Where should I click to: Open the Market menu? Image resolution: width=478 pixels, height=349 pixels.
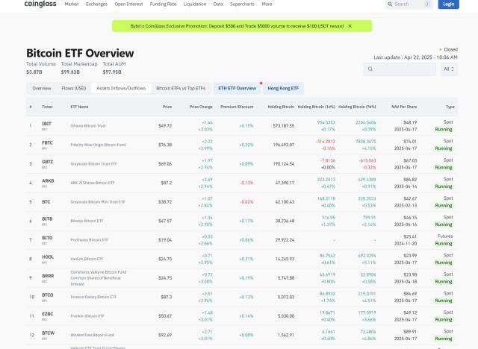click(72, 4)
